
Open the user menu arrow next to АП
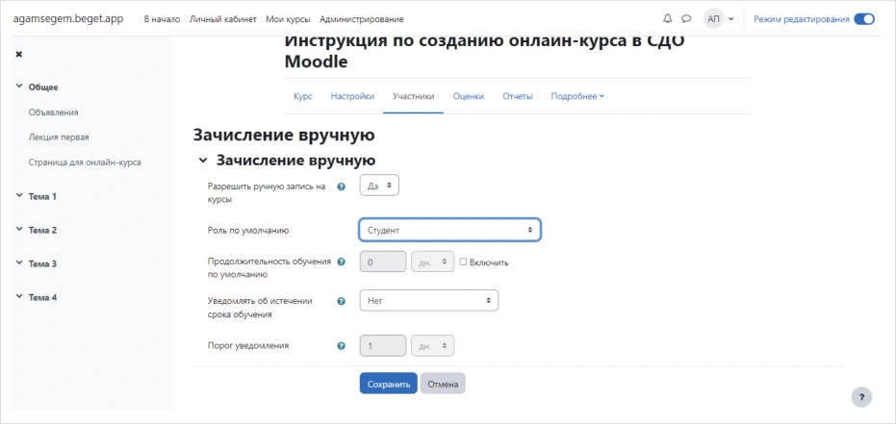coord(730,19)
